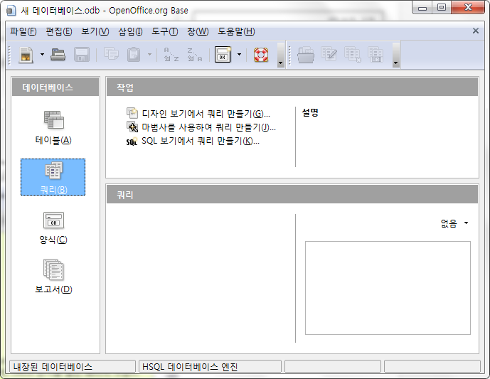Open the Paste options dropdown arrow
The width and height of the screenshot is (490, 379).
coord(149,54)
